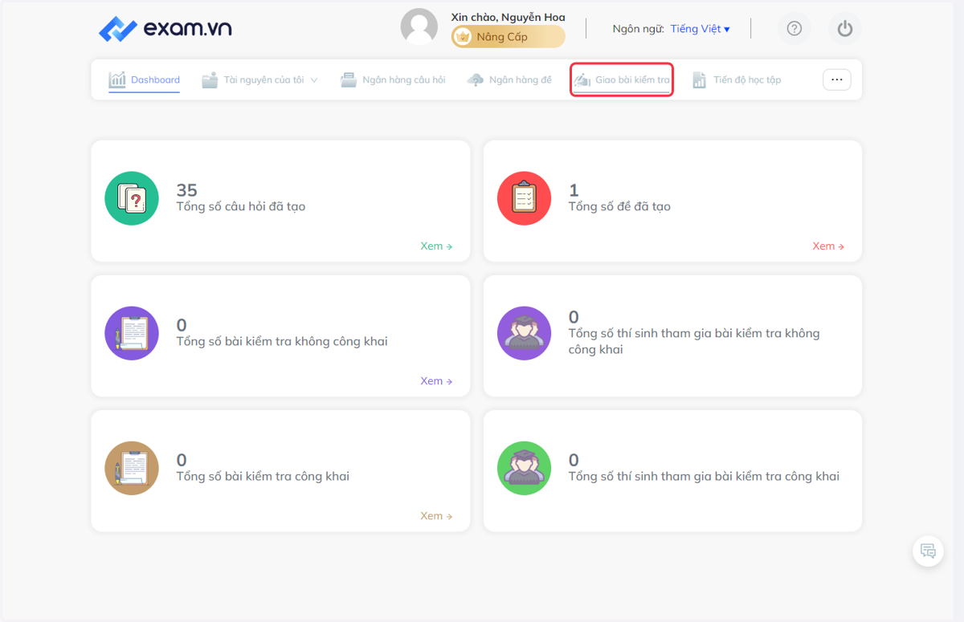
Task: Click the Dashboard chart icon
Action: point(117,79)
